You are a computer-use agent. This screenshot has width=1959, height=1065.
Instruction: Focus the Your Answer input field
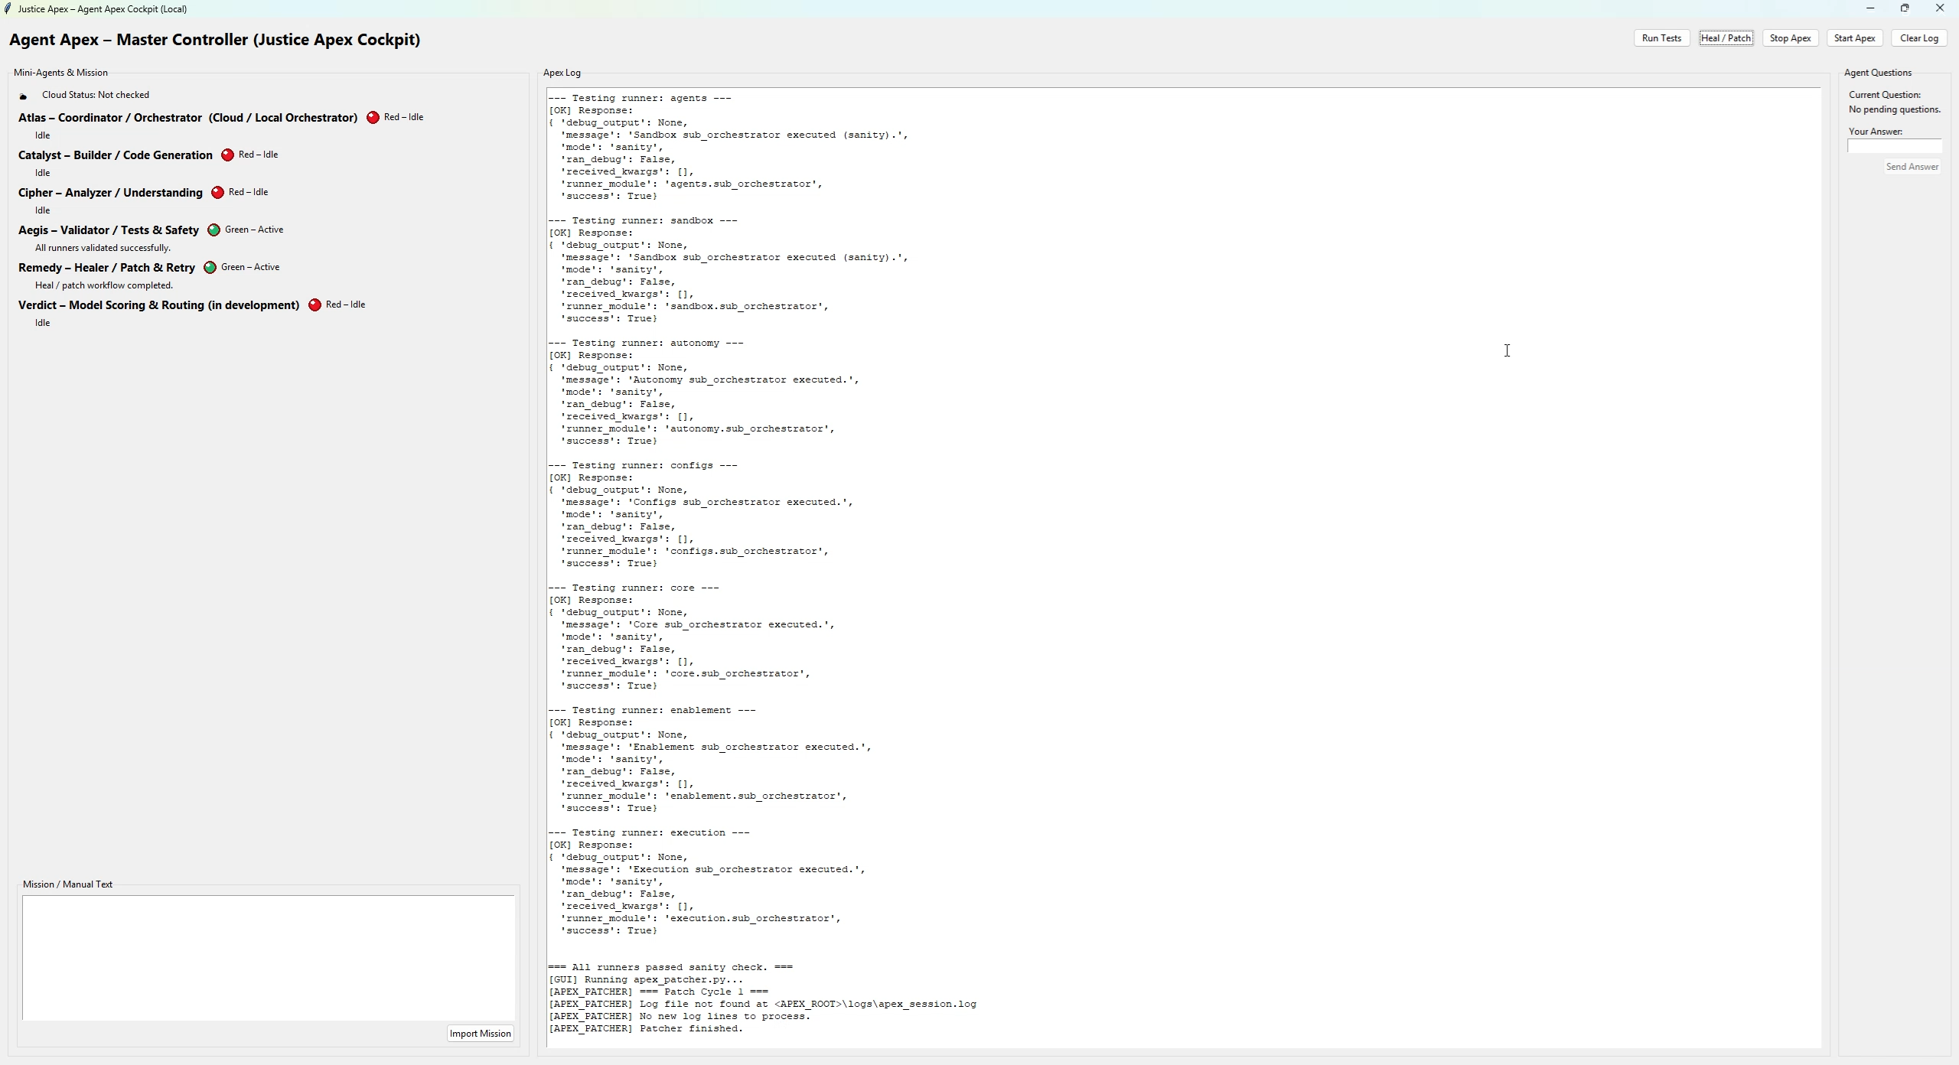[x=1895, y=146]
